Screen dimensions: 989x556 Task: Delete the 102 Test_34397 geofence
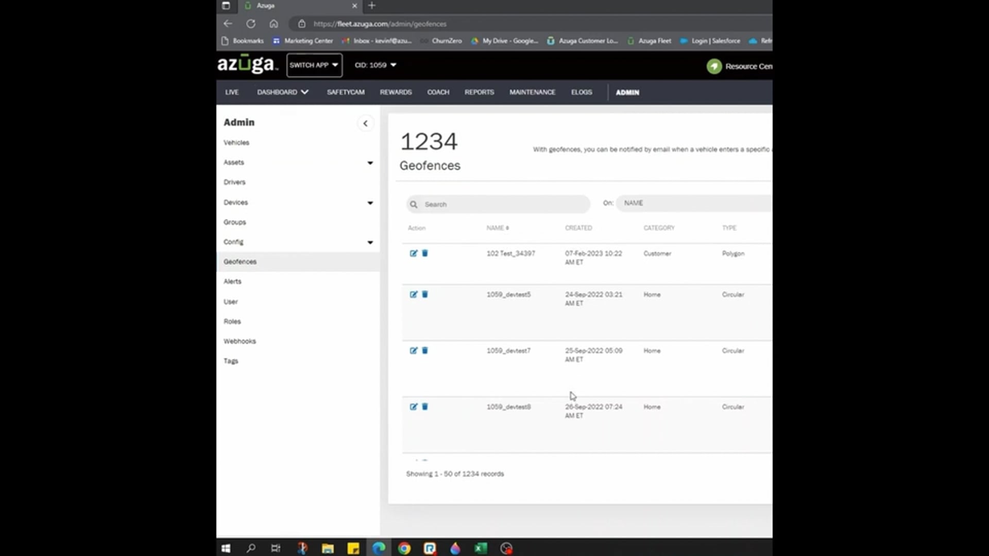point(425,253)
